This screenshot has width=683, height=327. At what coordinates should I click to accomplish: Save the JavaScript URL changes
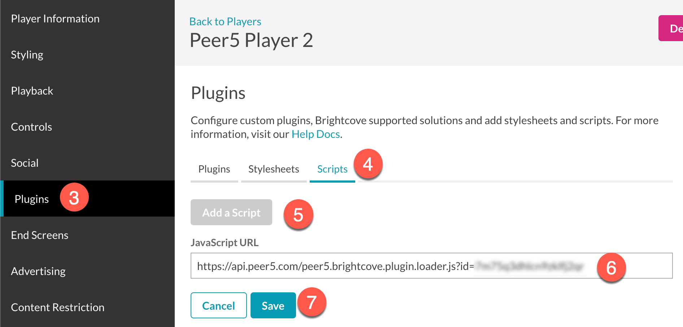pyautogui.click(x=273, y=305)
